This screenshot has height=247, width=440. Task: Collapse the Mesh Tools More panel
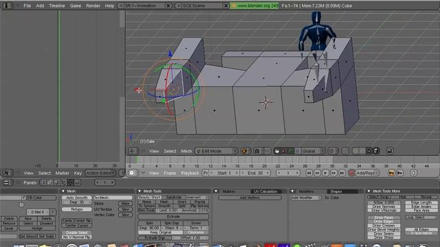(368, 191)
